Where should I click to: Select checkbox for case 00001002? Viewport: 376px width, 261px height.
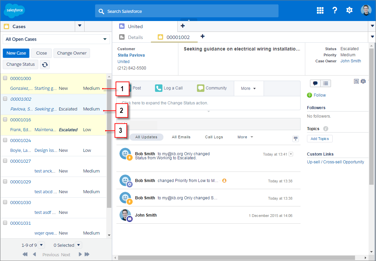tap(5, 99)
